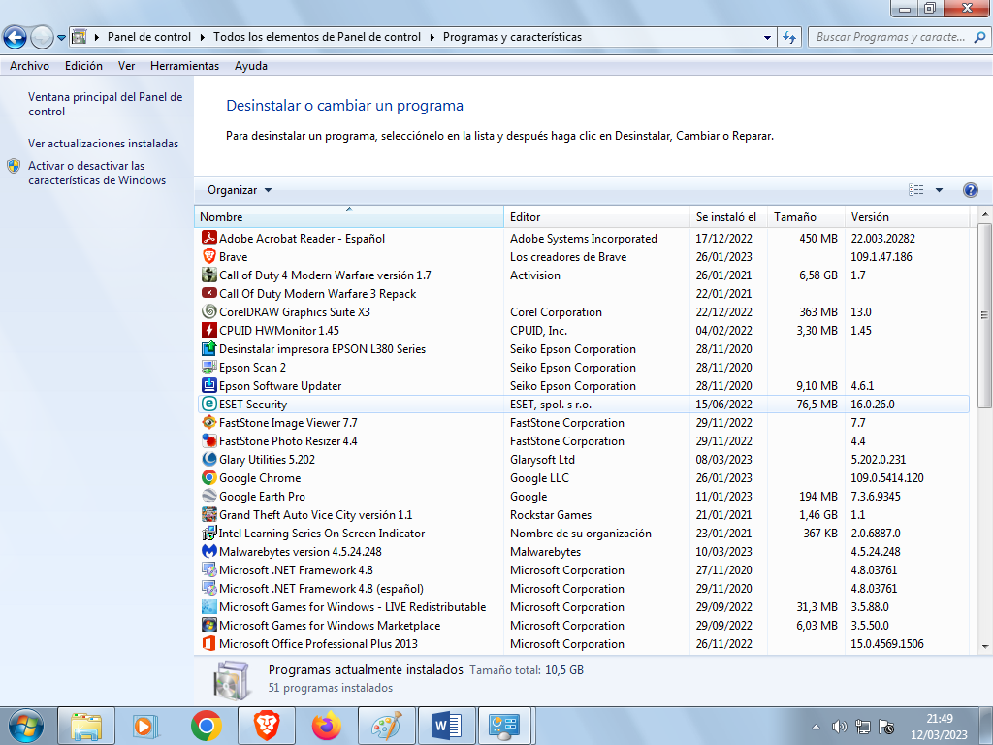The height and width of the screenshot is (745, 993).
Task: Expand the recent pages navigation dropdown
Action: [x=61, y=38]
